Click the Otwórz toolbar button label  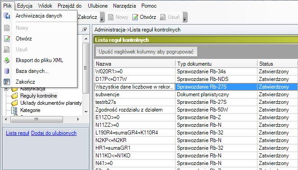coord(148,17)
